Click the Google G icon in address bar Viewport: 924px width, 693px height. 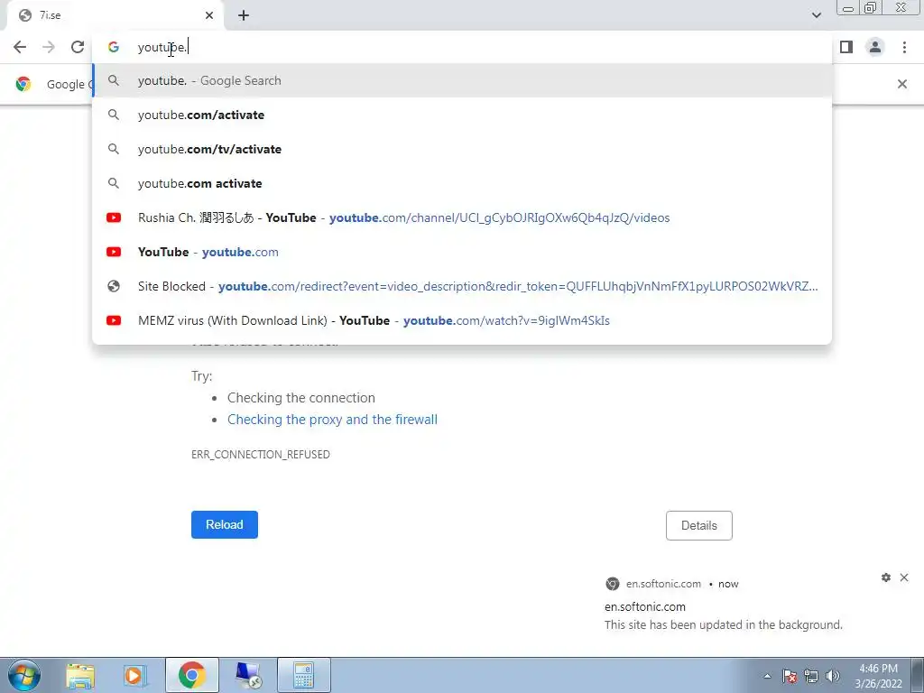(114, 47)
